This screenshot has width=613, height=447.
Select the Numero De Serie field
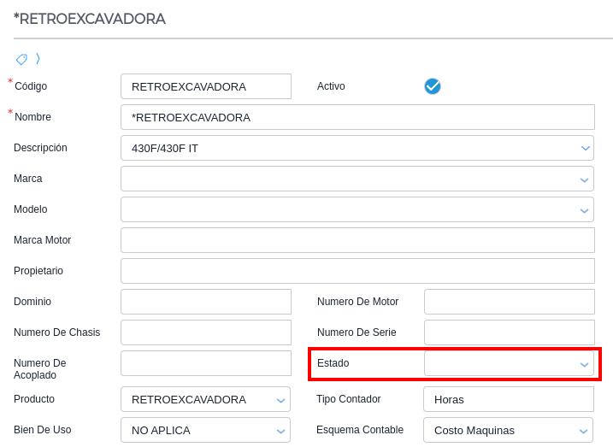tap(509, 332)
